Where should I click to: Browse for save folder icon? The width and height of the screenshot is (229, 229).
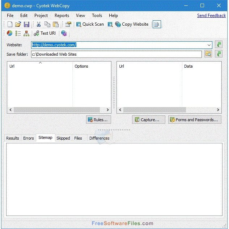[x=208, y=54]
